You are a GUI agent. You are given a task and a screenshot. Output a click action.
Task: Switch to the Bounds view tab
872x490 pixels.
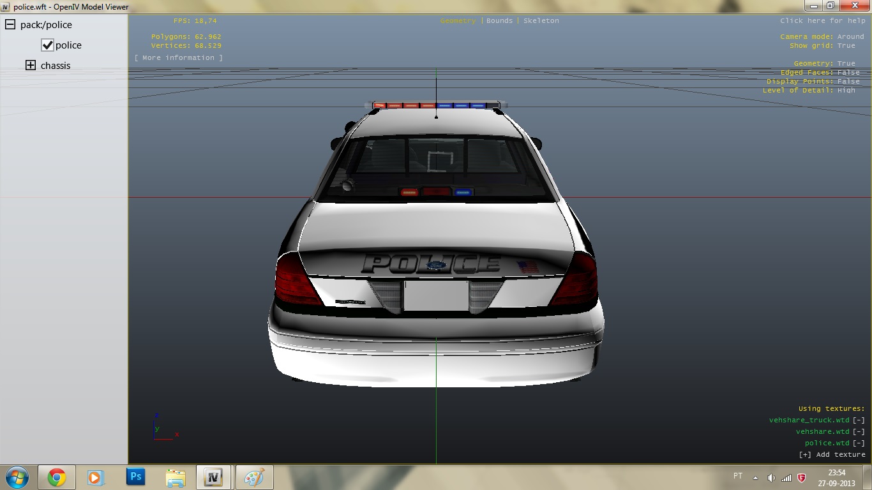point(499,21)
